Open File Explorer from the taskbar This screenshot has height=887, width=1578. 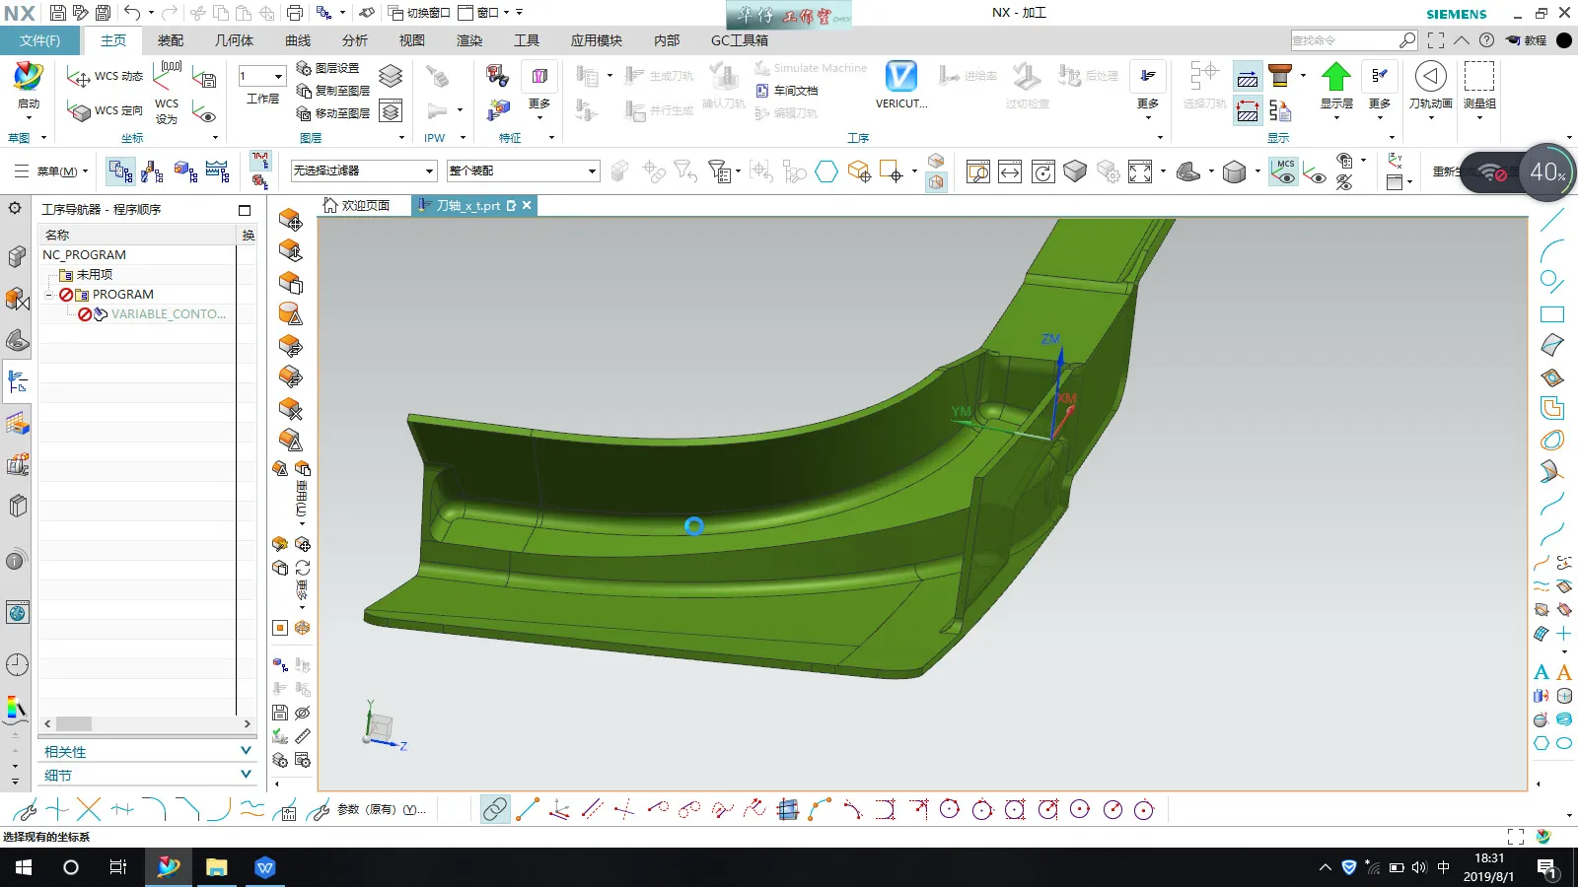[216, 867]
